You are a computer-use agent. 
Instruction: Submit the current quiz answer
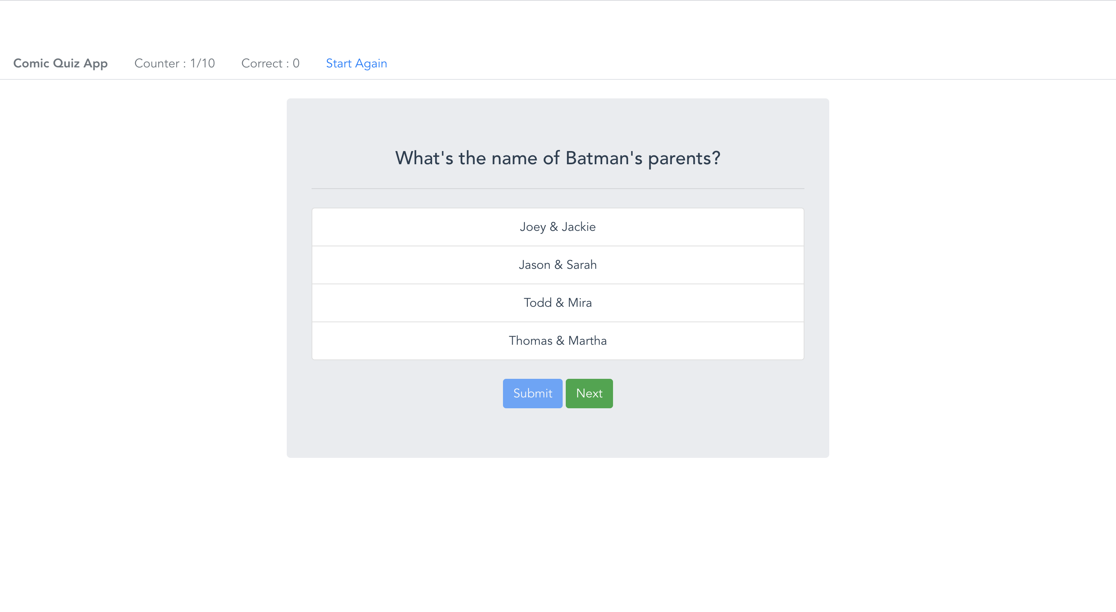point(532,393)
